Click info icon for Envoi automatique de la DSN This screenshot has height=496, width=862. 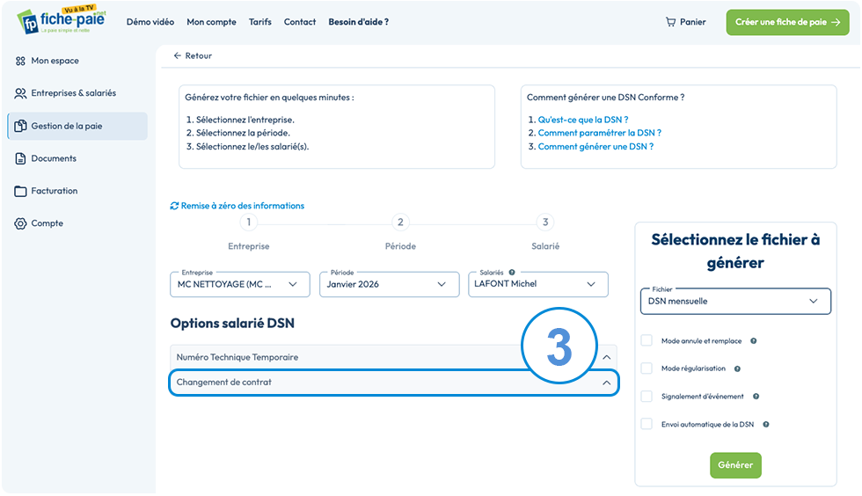[x=766, y=425]
